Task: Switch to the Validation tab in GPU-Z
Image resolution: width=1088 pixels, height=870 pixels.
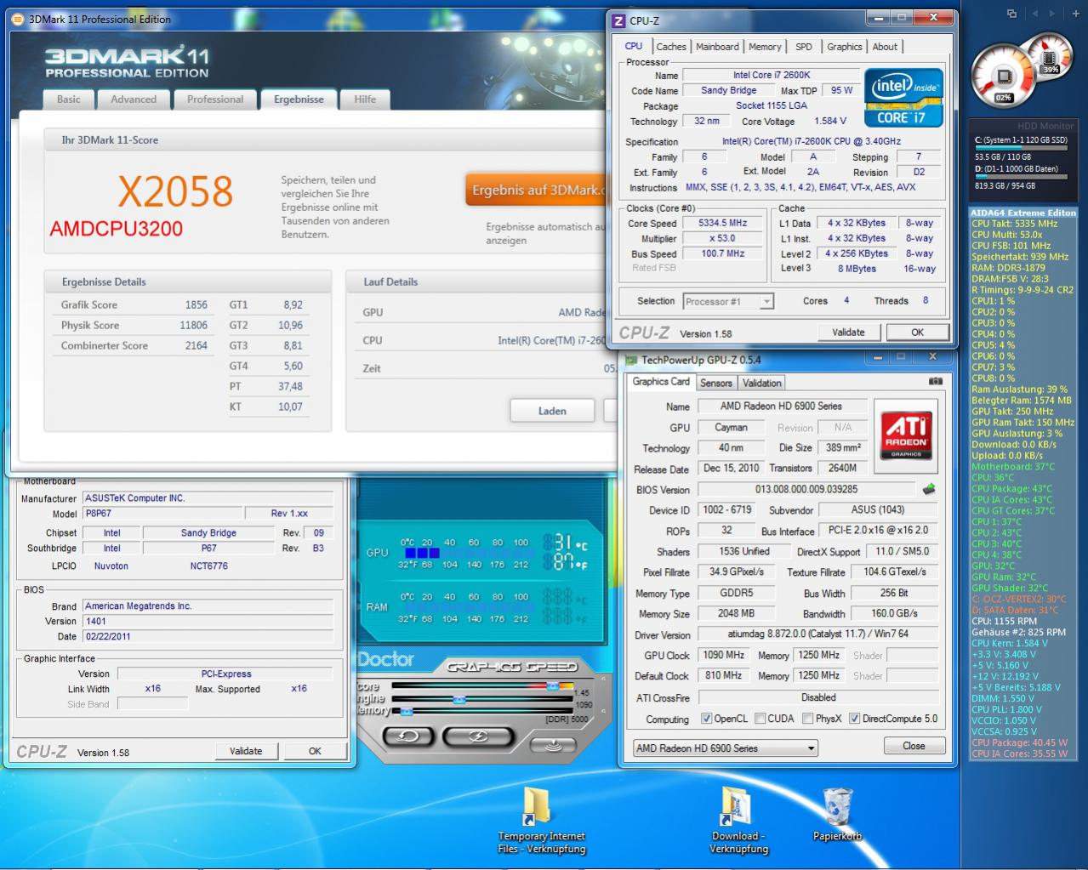Action: pyautogui.click(x=762, y=383)
